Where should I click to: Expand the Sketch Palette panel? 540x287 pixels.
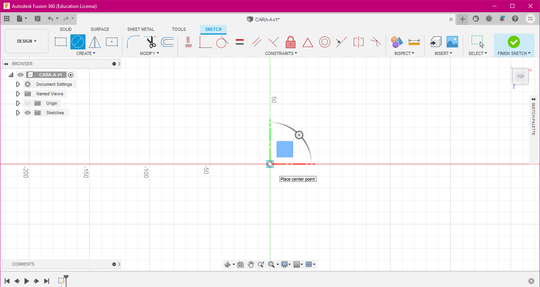(533, 99)
